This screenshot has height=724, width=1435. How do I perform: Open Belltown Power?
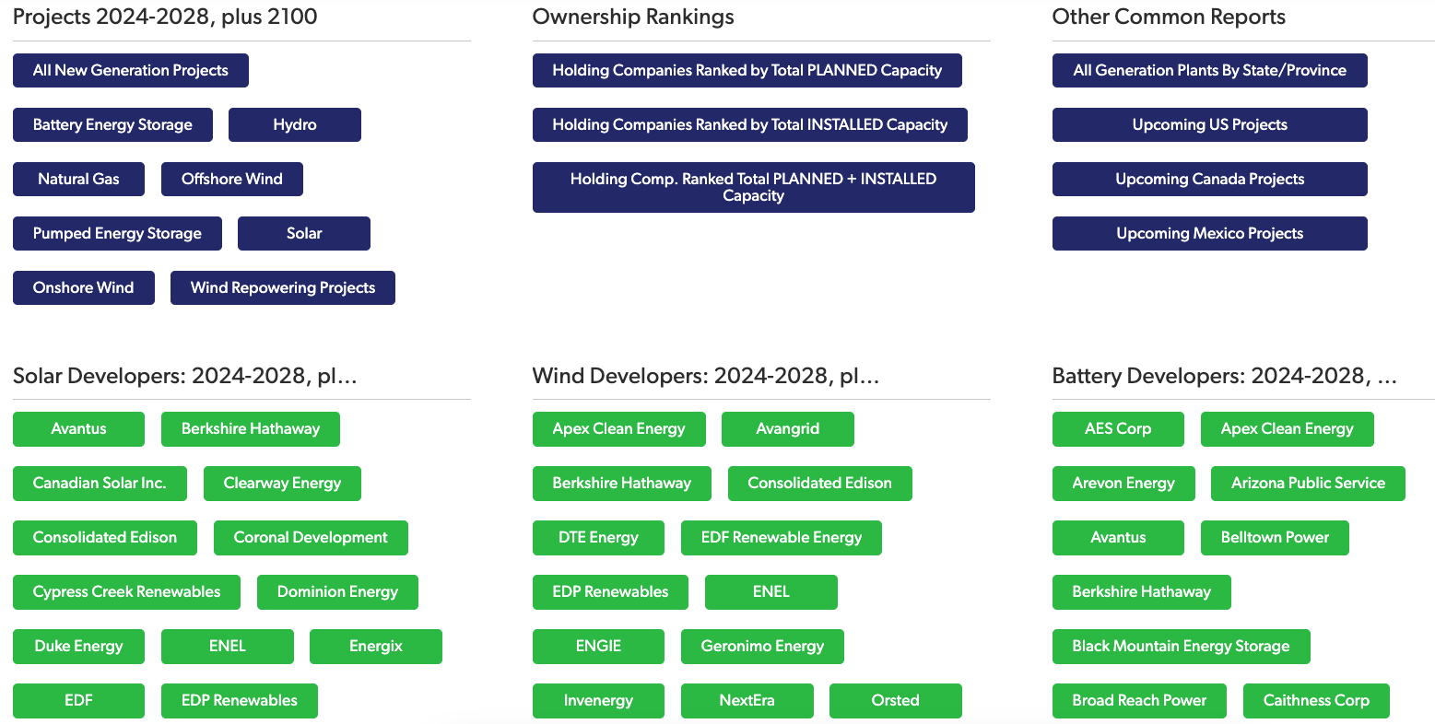[1275, 537]
